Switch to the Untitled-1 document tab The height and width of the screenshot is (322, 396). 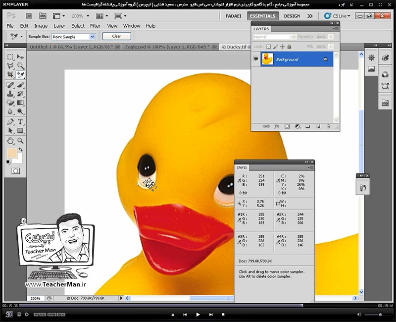tap(71, 47)
